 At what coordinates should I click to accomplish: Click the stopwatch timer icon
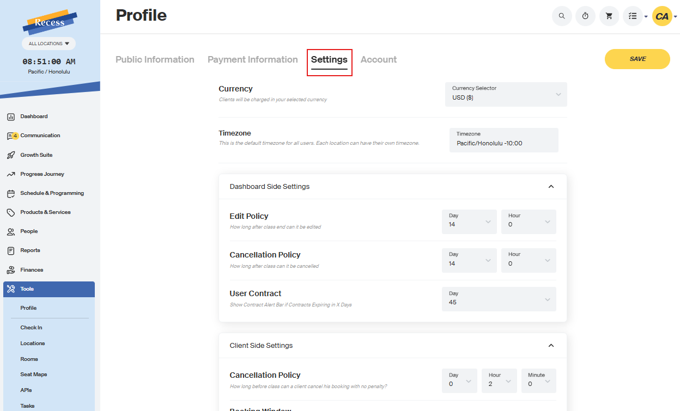[585, 16]
